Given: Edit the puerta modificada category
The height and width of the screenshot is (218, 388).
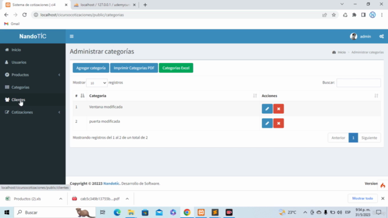Looking at the screenshot, I should click(x=267, y=123).
